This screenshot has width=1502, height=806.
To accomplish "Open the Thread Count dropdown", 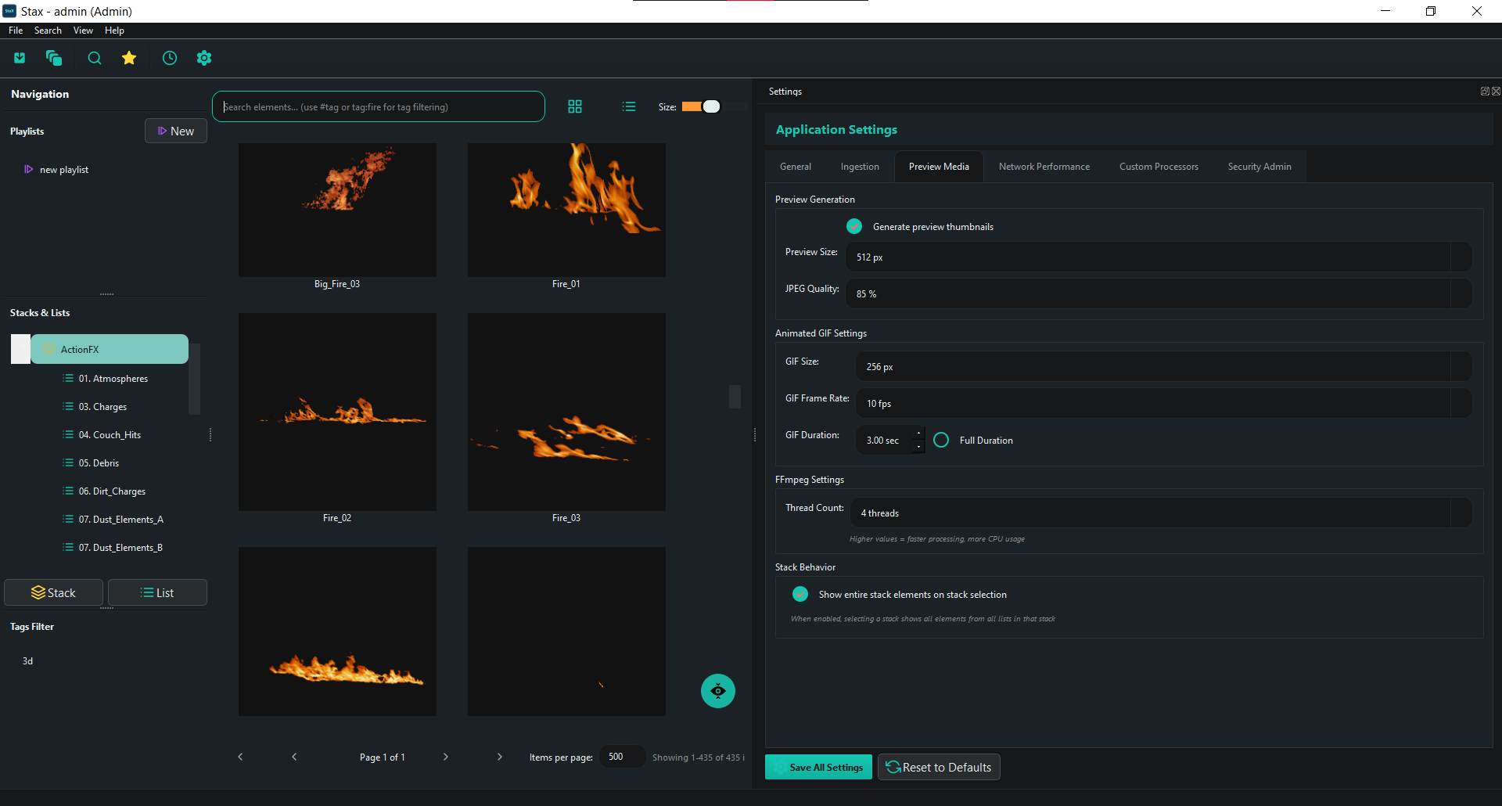I will [x=1160, y=513].
